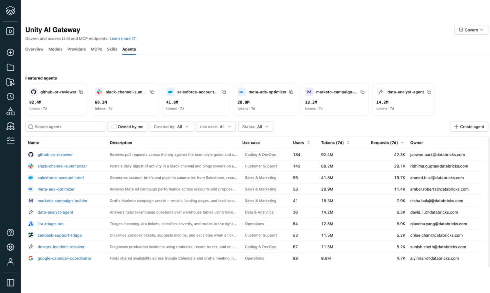
Task: Open the marketo-campaign-builder agent link
Action: click(62, 201)
